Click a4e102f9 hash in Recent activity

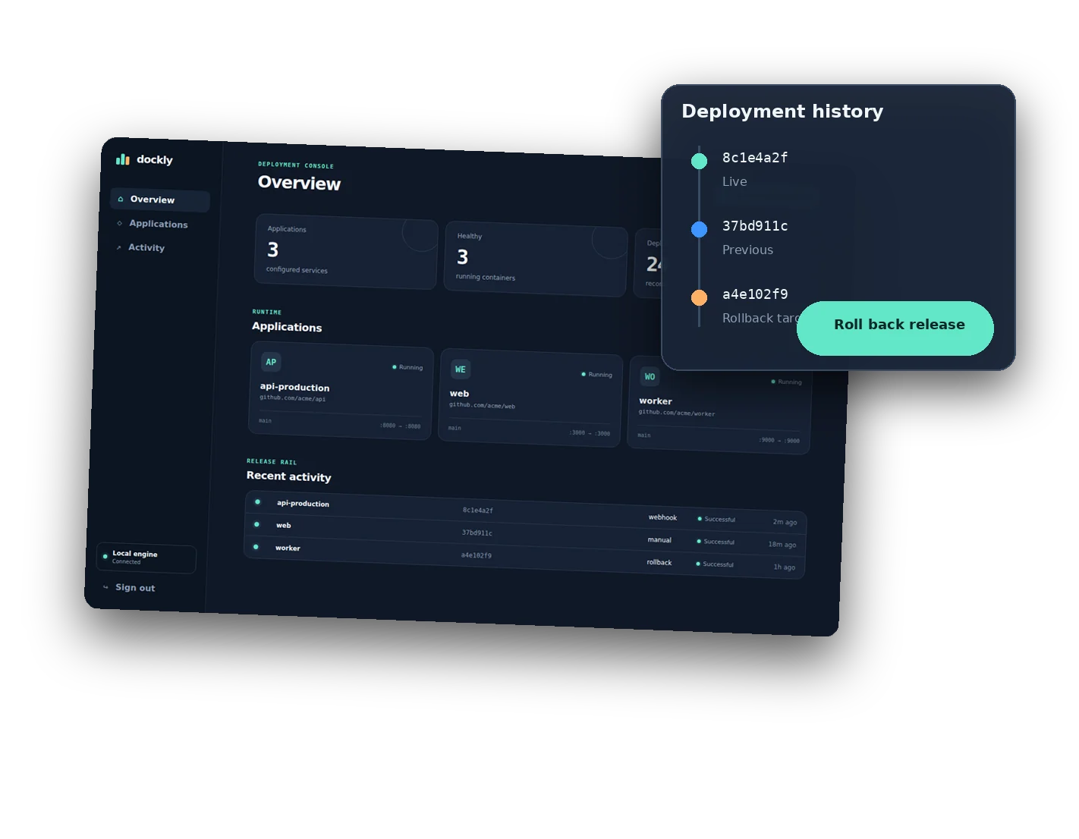477,555
